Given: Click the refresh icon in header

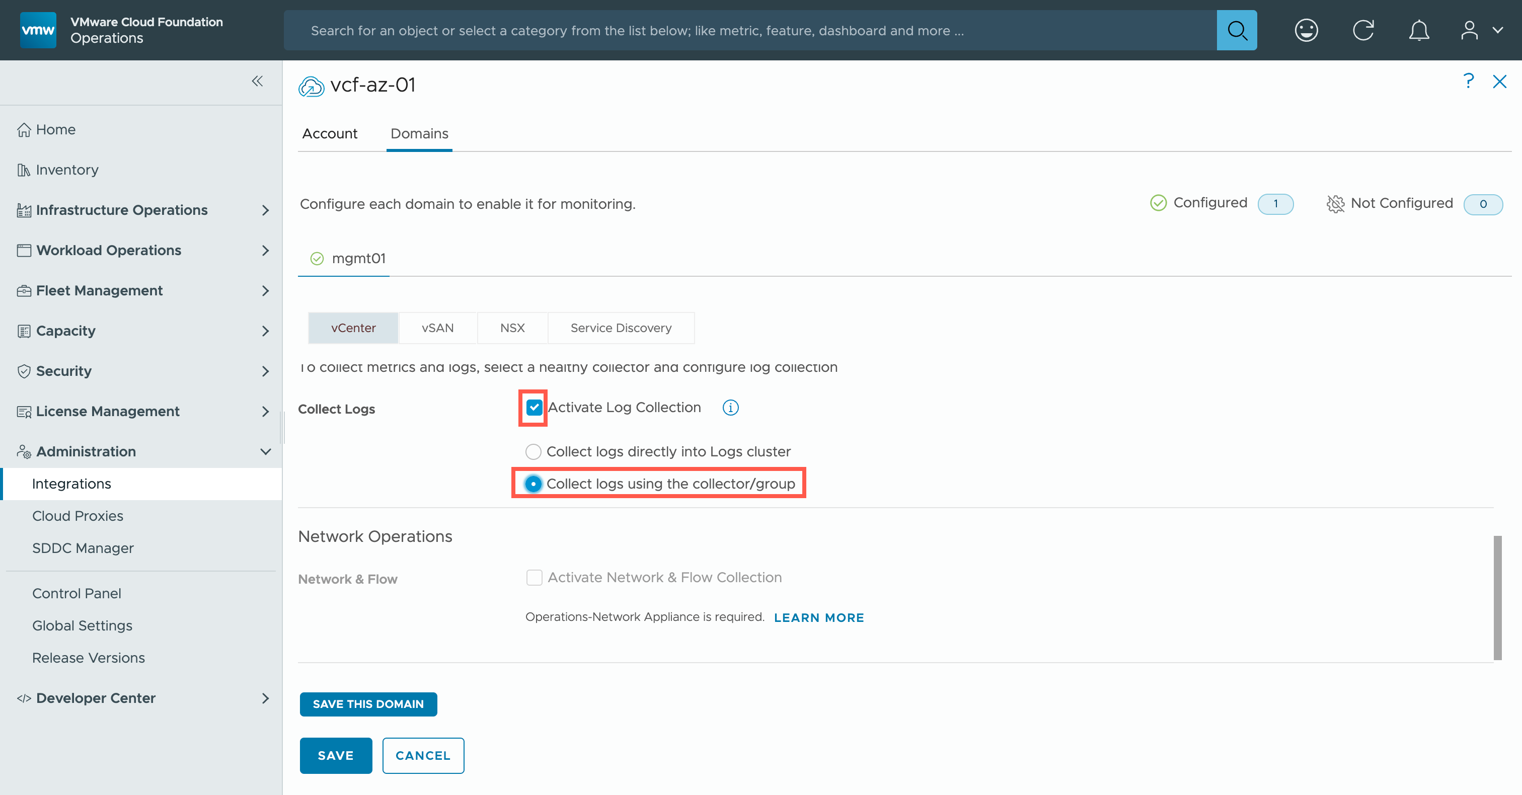Looking at the screenshot, I should click(1363, 30).
